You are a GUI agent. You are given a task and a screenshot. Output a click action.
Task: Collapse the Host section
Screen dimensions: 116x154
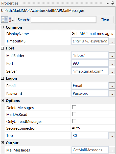pos(2,48)
